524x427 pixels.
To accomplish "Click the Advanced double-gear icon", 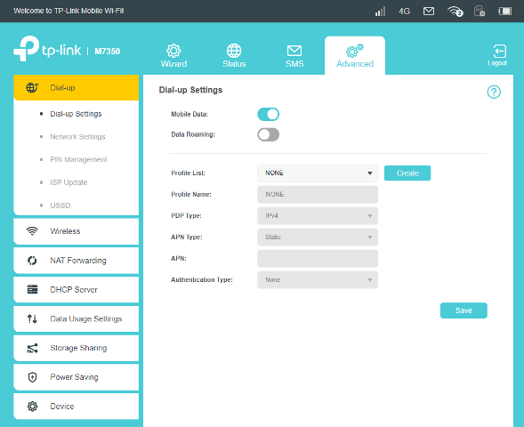I will pos(355,51).
